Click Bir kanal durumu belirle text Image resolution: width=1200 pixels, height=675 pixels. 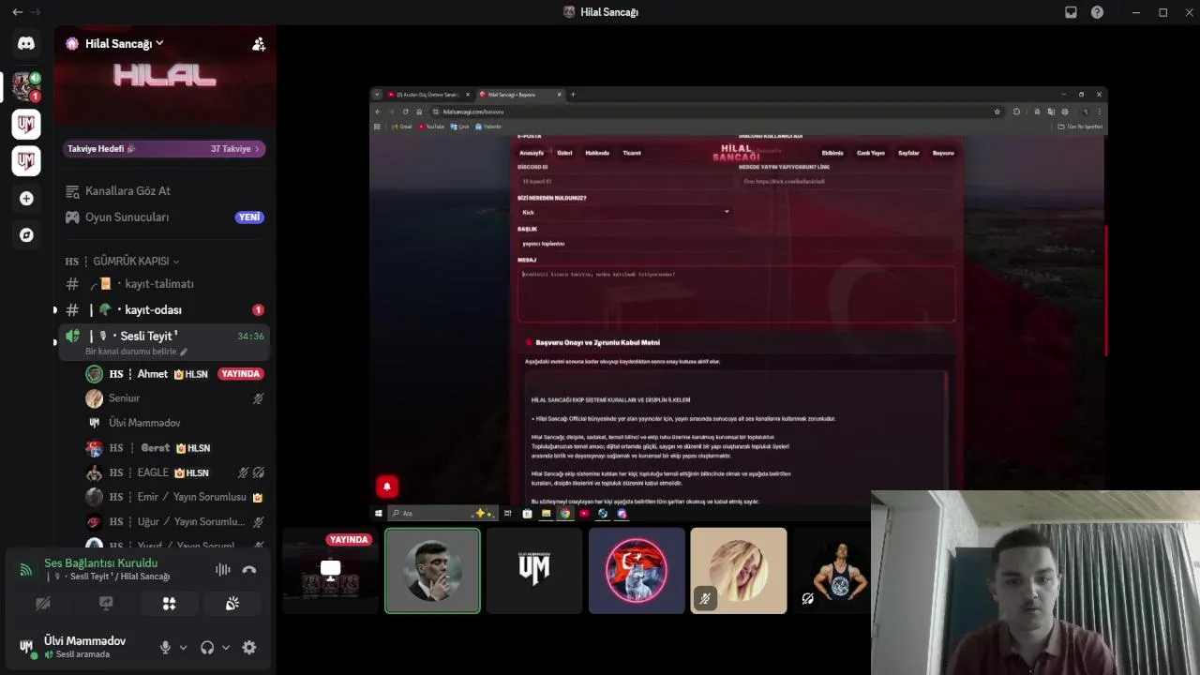click(x=130, y=352)
